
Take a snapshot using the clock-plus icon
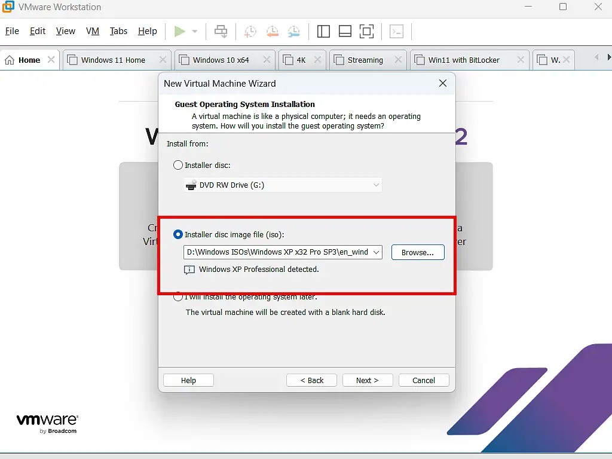[250, 31]
